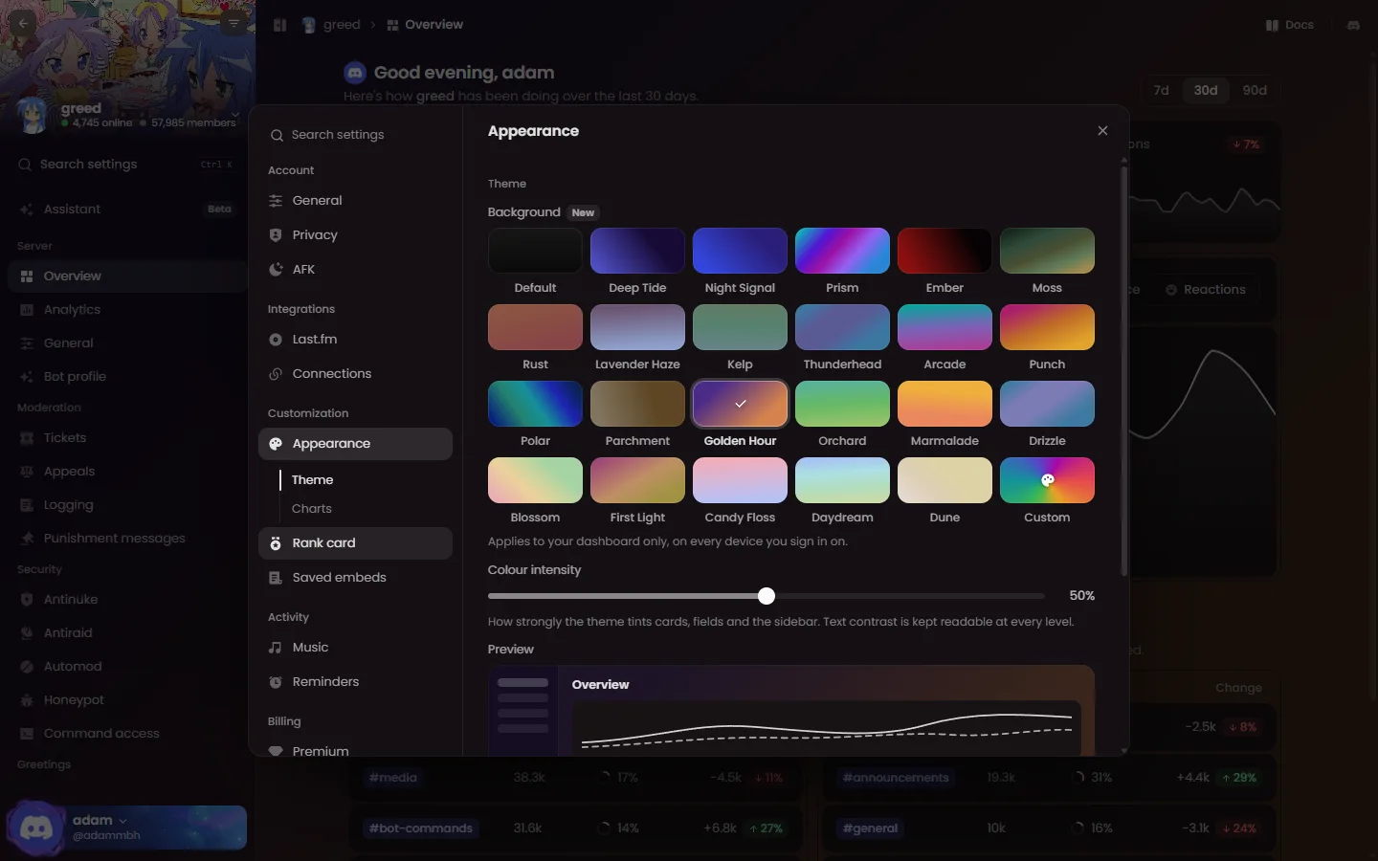Open General account settings
Image resolution: width=1378 pixels, height=861 pixels.
[x=355, y=201]
